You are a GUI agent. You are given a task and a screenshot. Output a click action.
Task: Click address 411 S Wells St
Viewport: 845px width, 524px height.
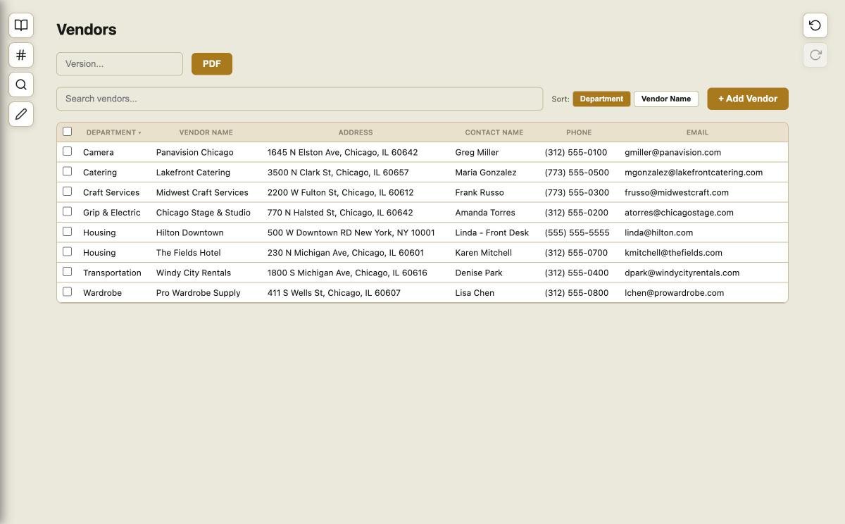pyautogui.click(x=334, y=293)
